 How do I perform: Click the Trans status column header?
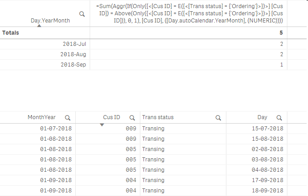[158, 117]
